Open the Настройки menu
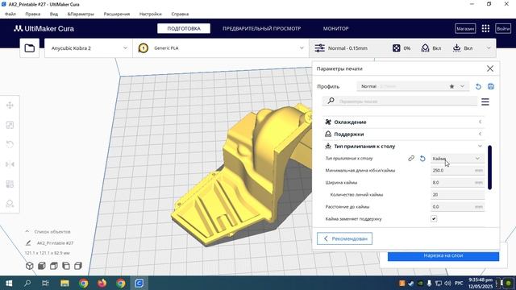The height and width of the screenshot is (290, 516). [x=151, y=14]
